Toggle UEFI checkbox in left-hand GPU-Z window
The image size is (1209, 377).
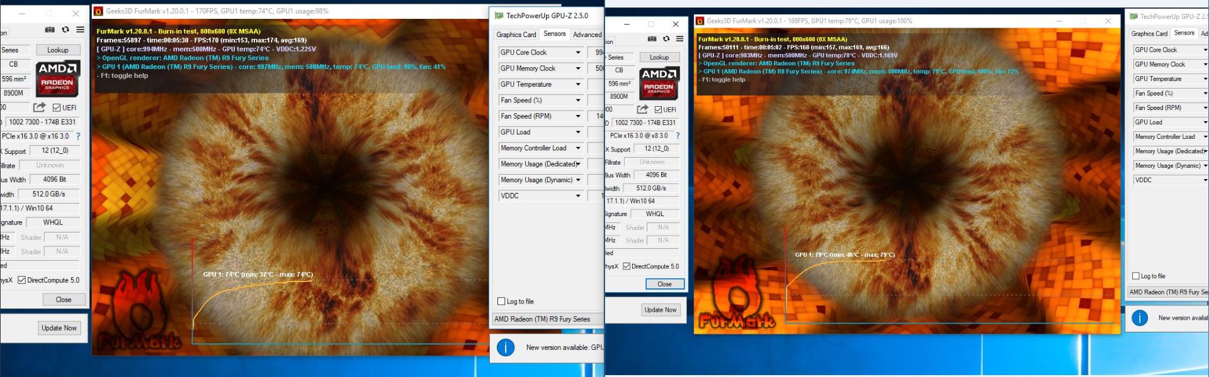[x=57, y=107]
